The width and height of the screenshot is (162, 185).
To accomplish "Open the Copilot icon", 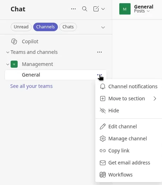I will coord(14,41).
